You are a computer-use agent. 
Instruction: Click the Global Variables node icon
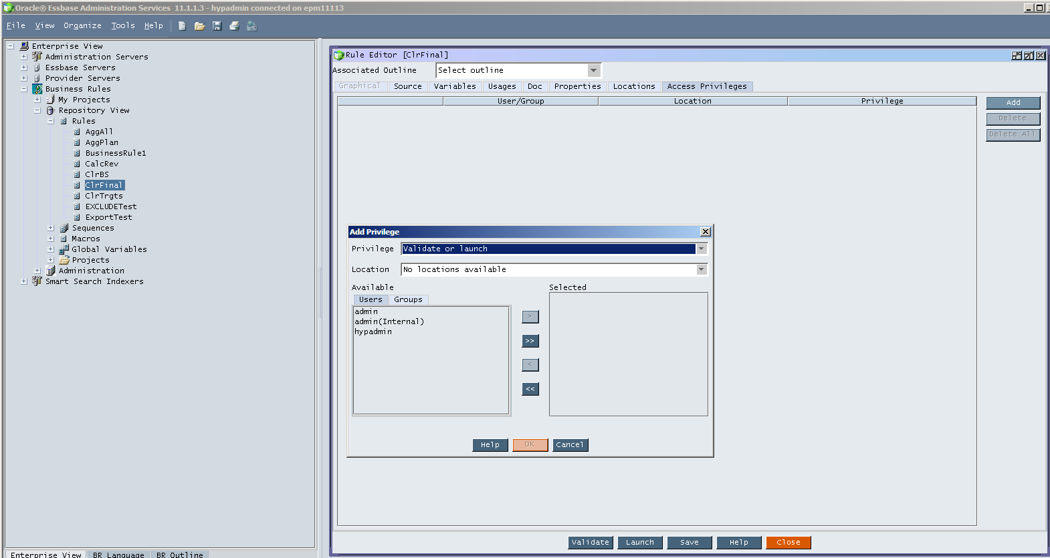[64, 249]
